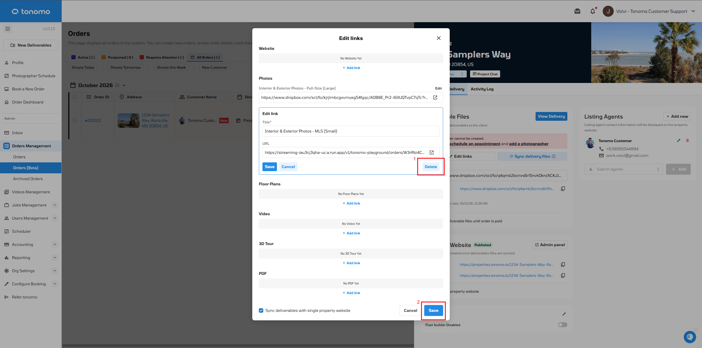Image resolution: width=702 pixels, height=348 pixels.
Task: Edit the Tonomo Customer listing agent
Action: 679,140
